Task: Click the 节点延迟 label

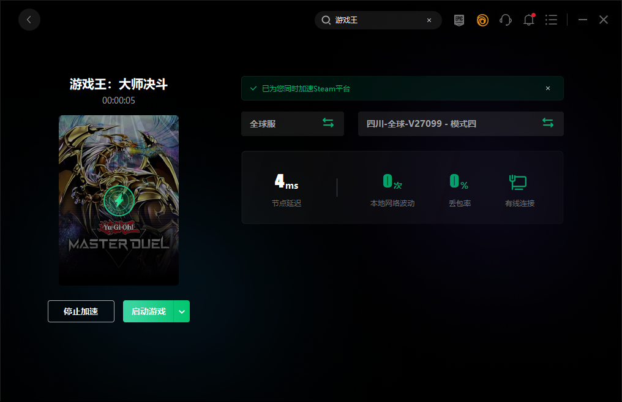Action: click(287, 203)
